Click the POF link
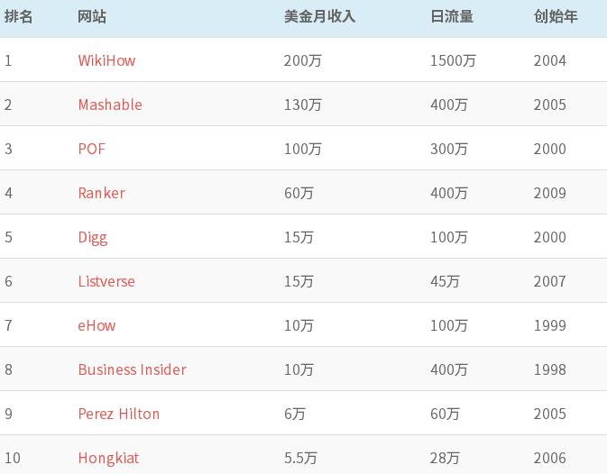 click(x=92, y=149)
